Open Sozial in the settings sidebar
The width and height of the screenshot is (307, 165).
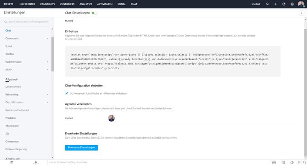click(9, 46)
